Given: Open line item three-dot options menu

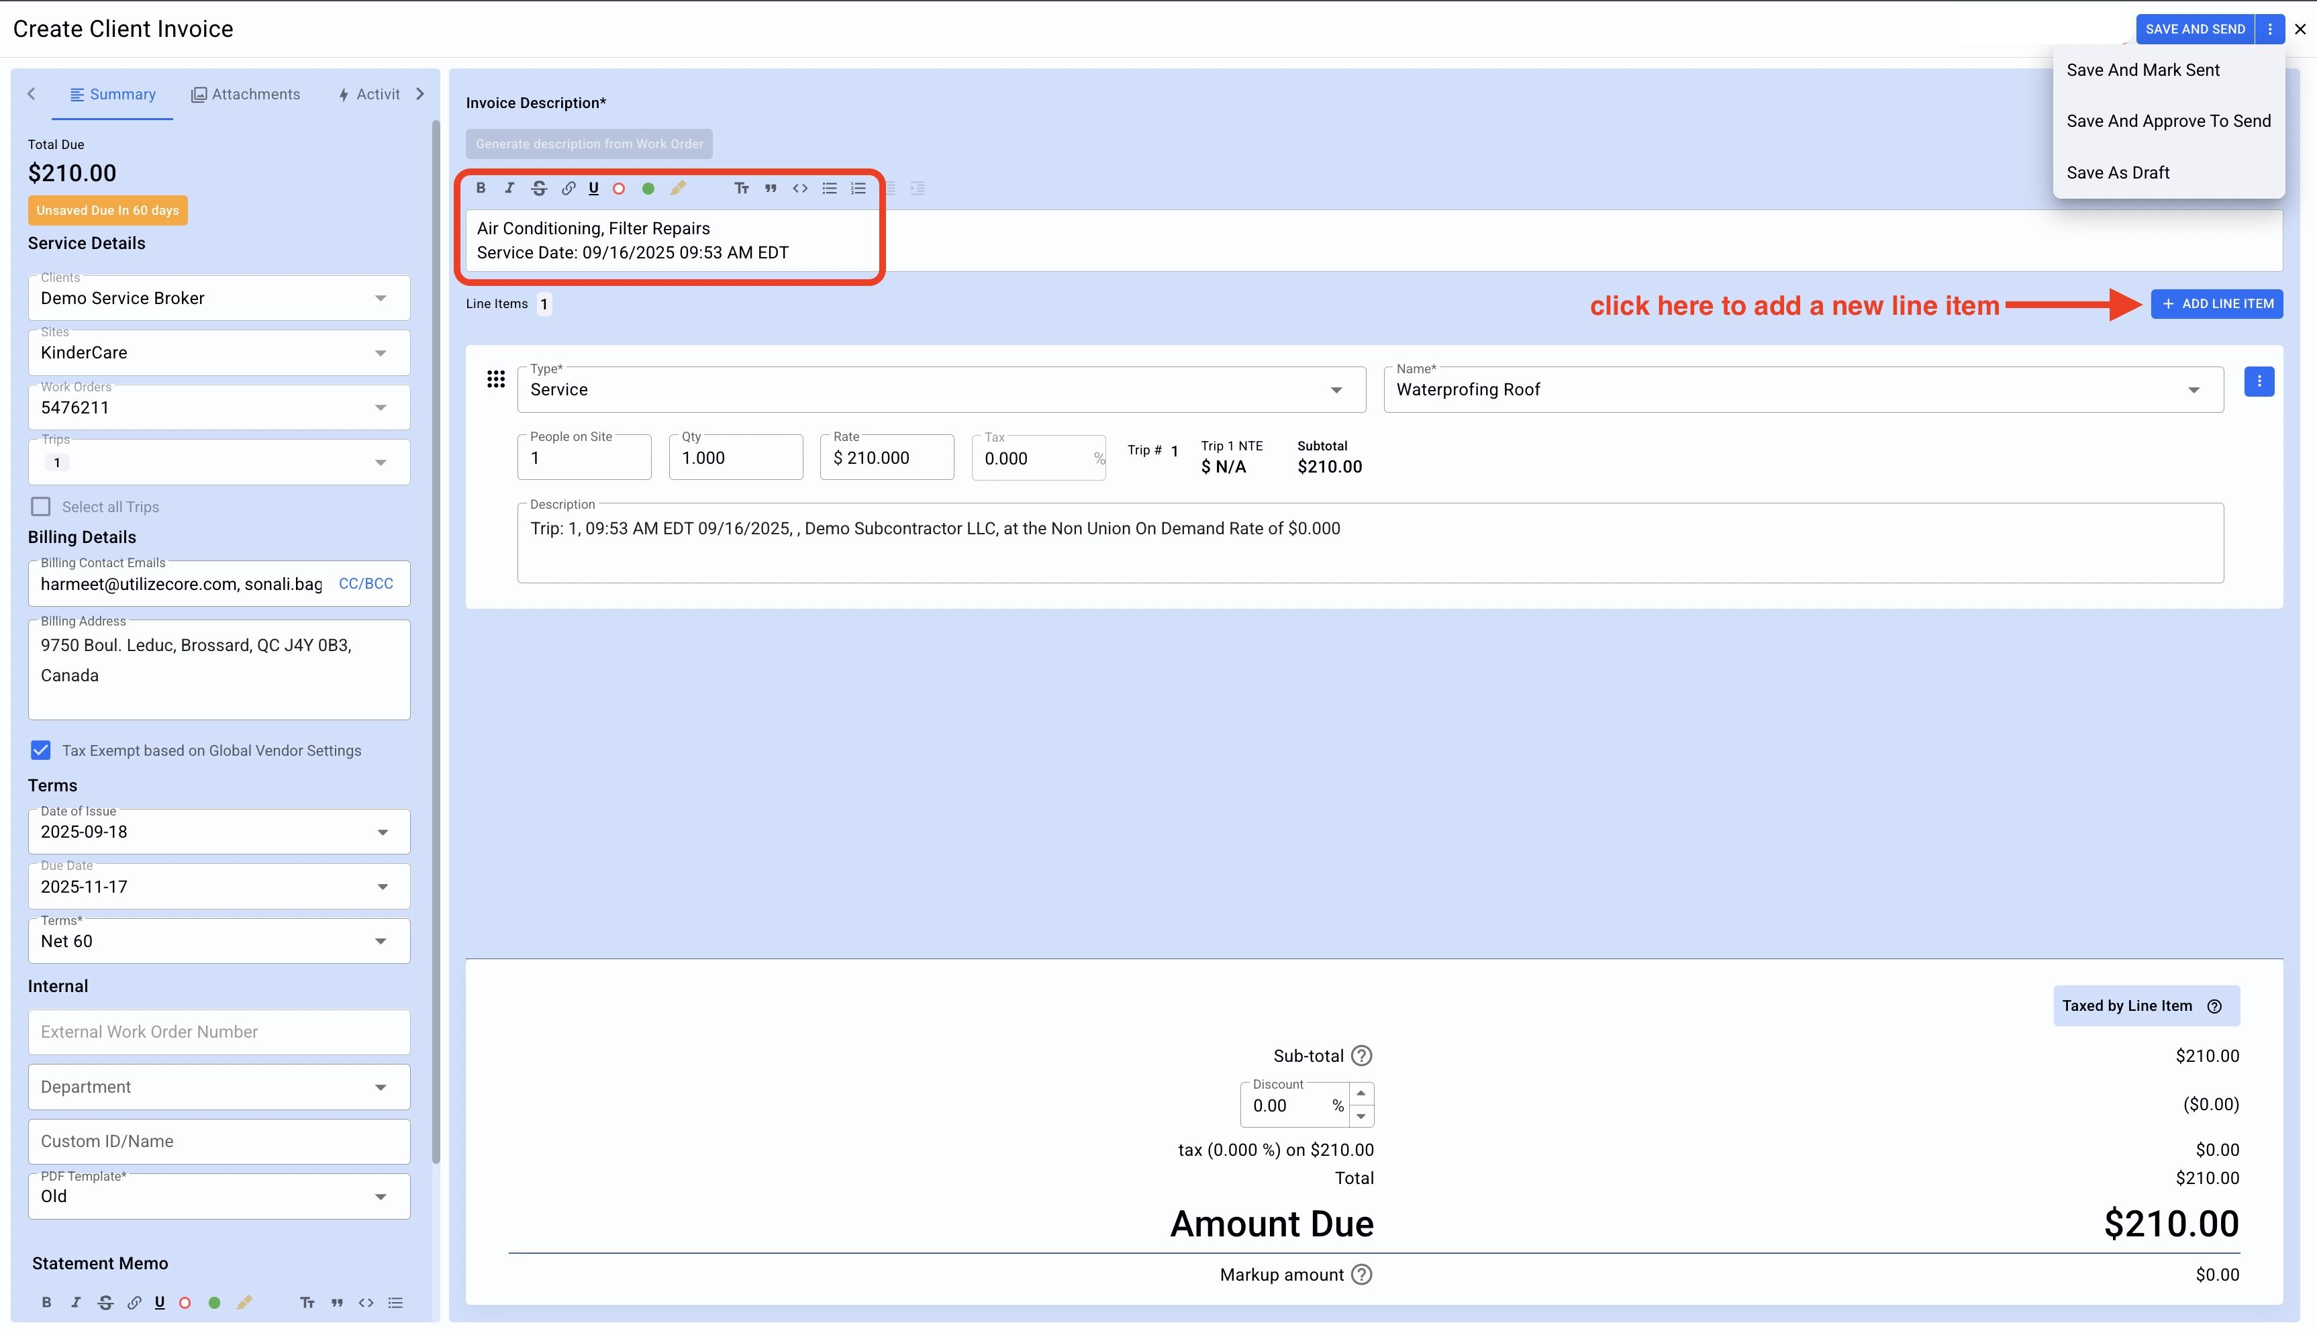Looking at the screenshot, I should tap(2259, 381).
